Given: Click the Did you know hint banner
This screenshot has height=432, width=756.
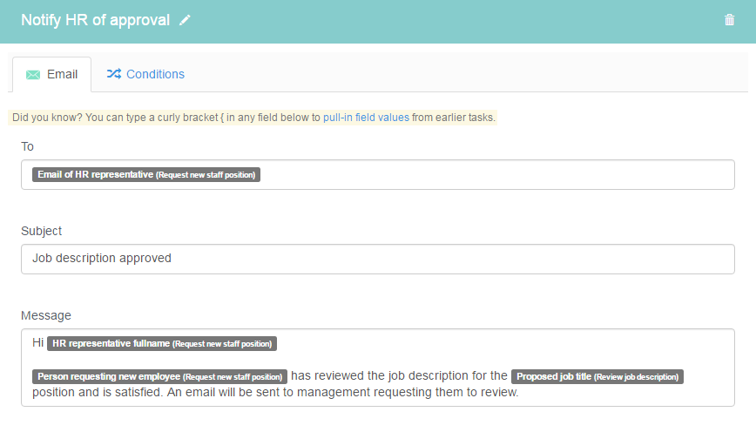Looking at the screenshot, I should pos(253,118).
